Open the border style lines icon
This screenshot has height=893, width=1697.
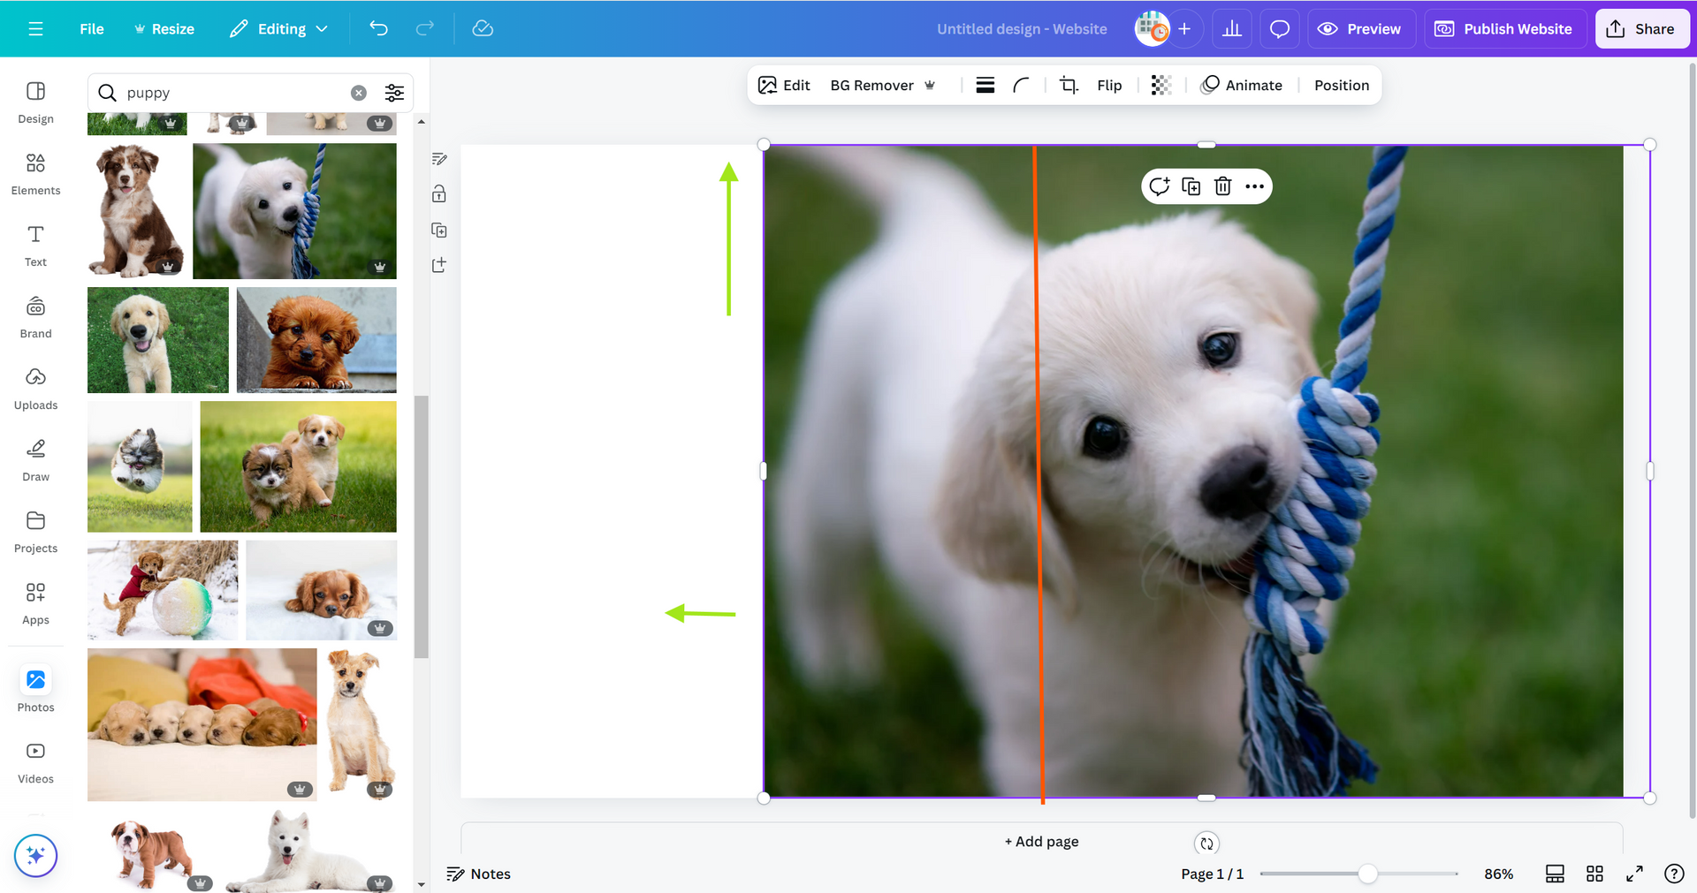(x=985, y=85)
